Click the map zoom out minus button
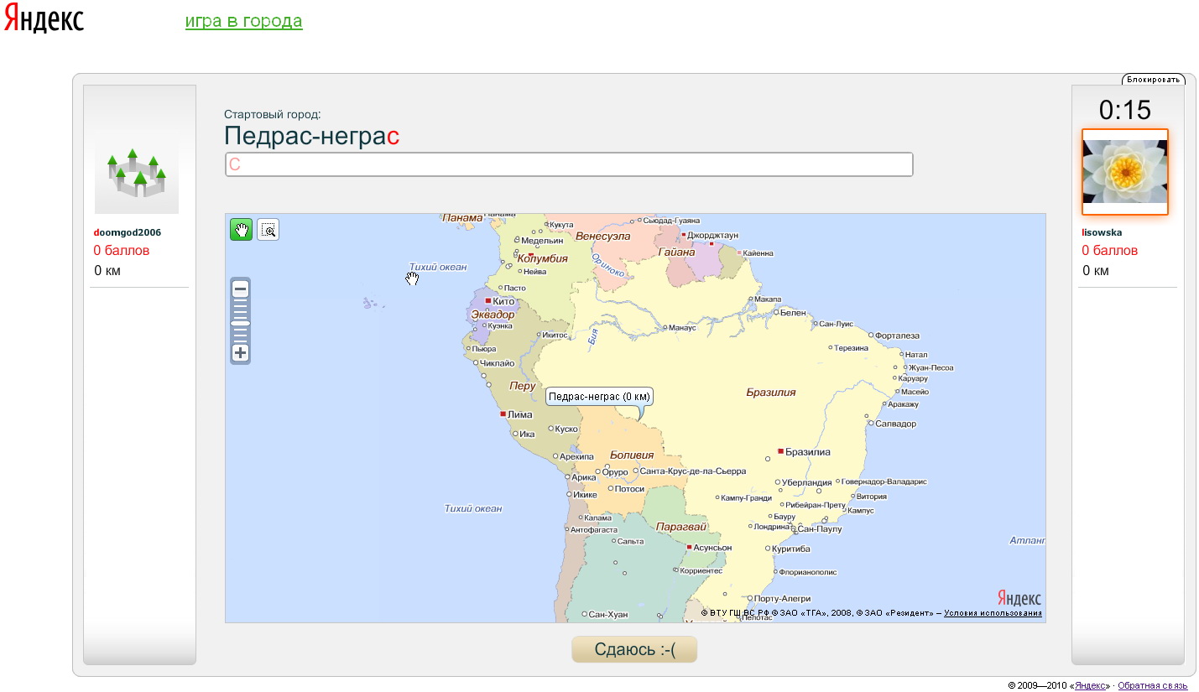 point(241,289)
